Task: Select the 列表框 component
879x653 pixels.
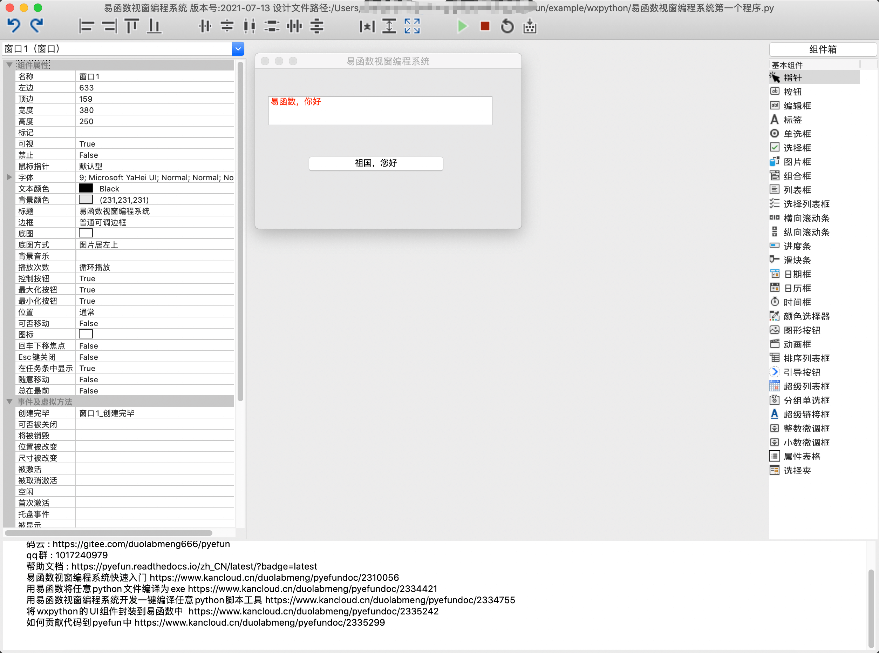Action: click(x=814, y=190)
